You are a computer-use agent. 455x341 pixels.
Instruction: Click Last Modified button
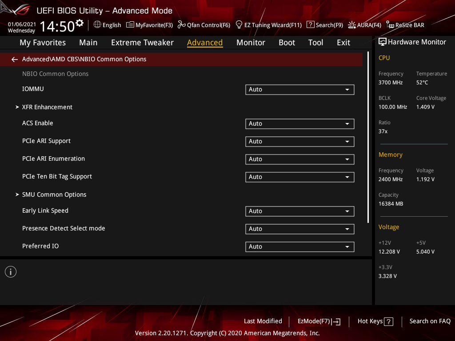coord(263,321)
